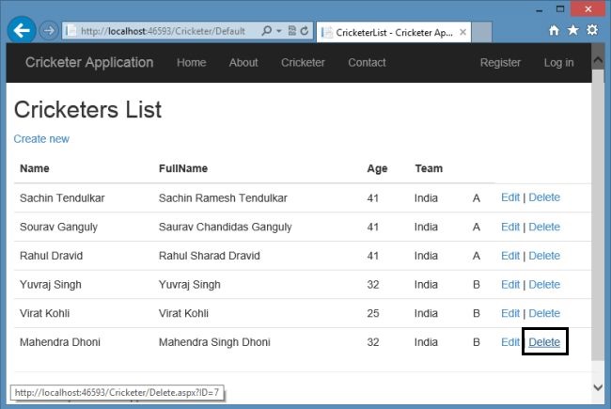The width and height of the screenshot is (611, 409).
Task: Edit the Yuvraj Singh row
Action: (x=510, y=285)
